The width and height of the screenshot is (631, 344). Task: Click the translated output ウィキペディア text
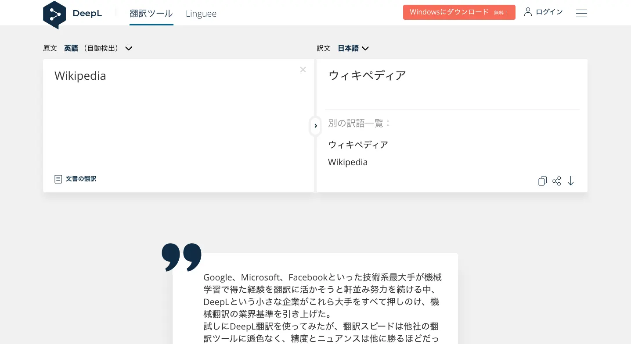coord(368,75)
